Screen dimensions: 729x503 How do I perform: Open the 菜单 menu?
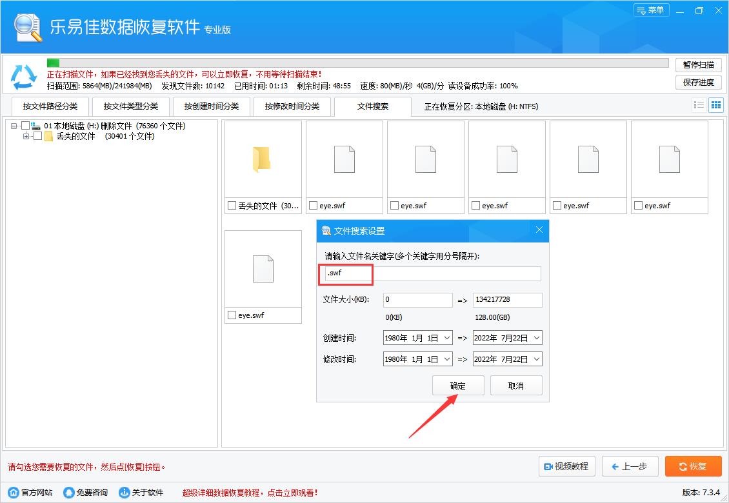[x=651, y=10]
